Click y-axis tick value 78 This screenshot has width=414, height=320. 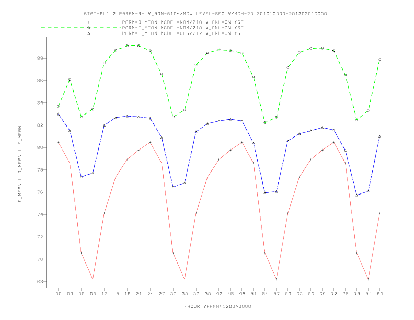[x=40, y=170]
